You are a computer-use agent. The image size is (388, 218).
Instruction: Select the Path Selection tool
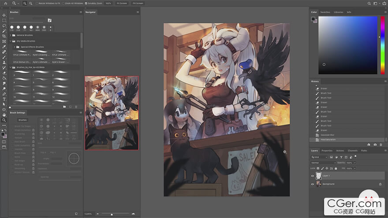pyautogui.click(x=4, y=104)
